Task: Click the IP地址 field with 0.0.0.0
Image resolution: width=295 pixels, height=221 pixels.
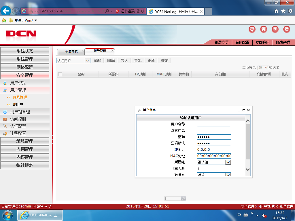Action: click(x=214, y=150)
